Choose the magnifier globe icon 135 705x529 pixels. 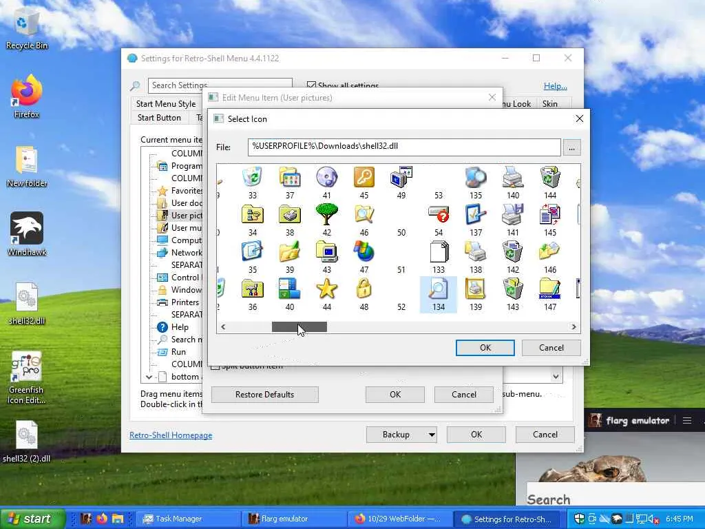[476, 177]
